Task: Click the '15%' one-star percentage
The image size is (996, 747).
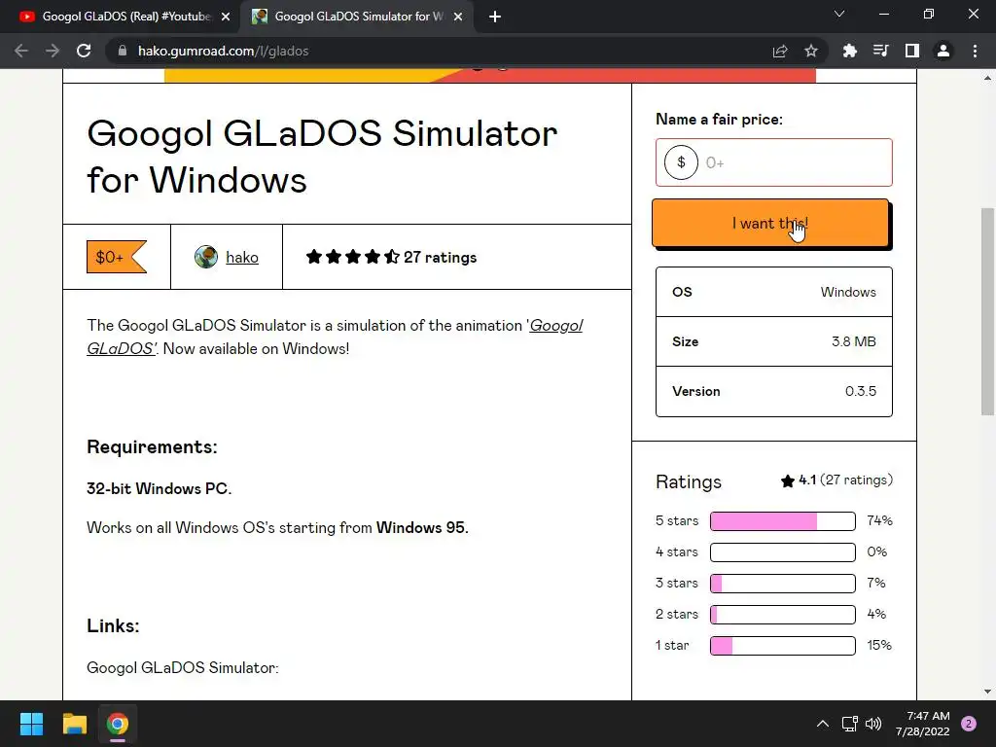Action: point(879,646)
